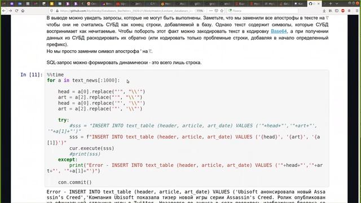Click the %%time magic line
The image size is (361, 203).
55,74
